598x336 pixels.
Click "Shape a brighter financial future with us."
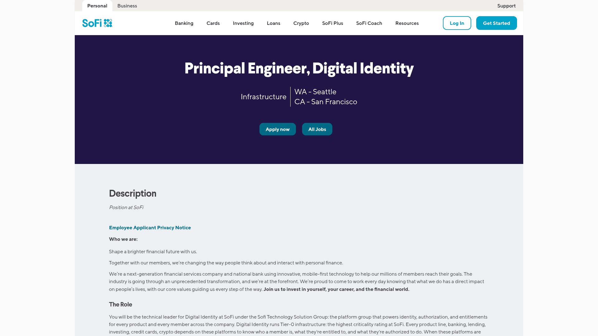click(153, 251)
